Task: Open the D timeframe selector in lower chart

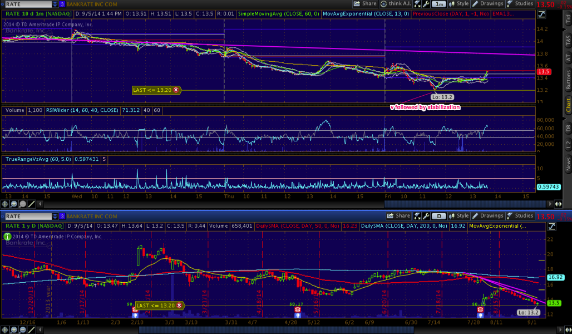Action: (438, 216)
